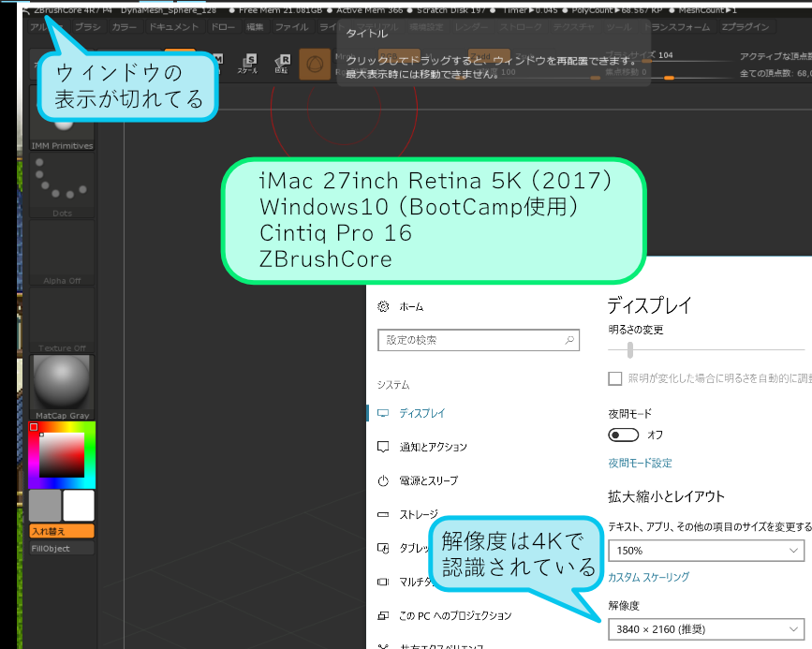The image size is (812, 649).
Task: Open the 150% scaling dropdown
Action: point(706,551)
